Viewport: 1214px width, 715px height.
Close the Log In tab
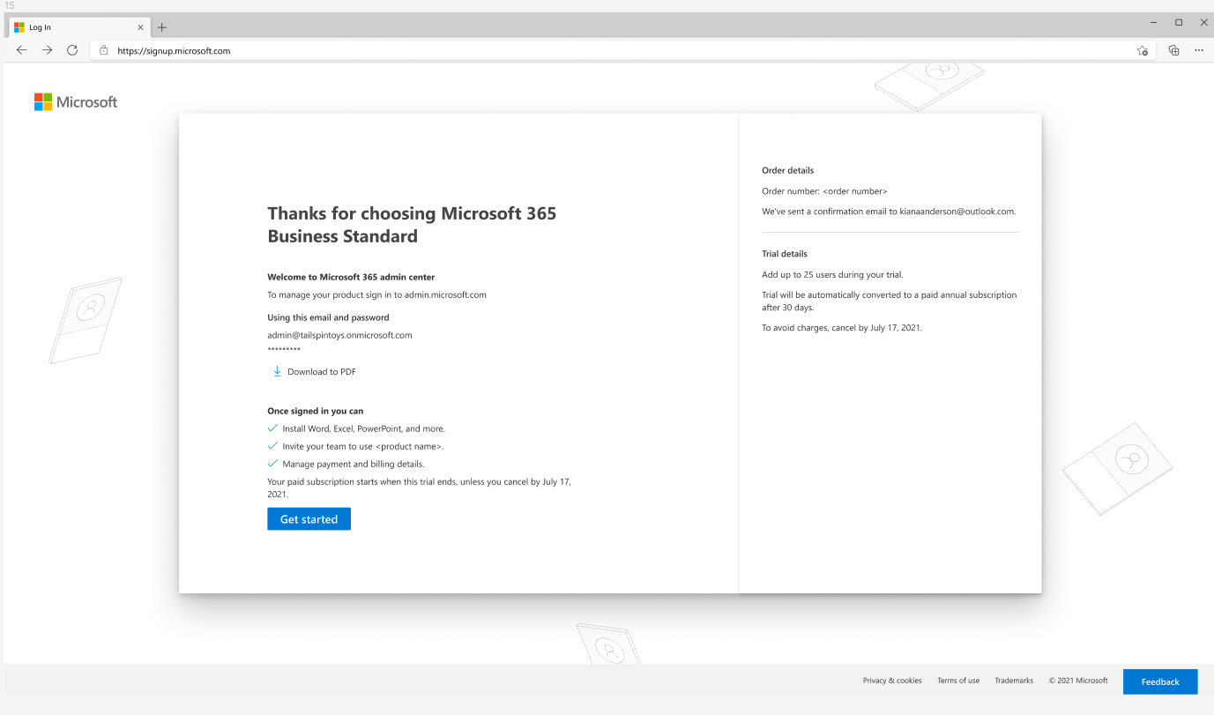pyautogui.click(x=140, y=27)
